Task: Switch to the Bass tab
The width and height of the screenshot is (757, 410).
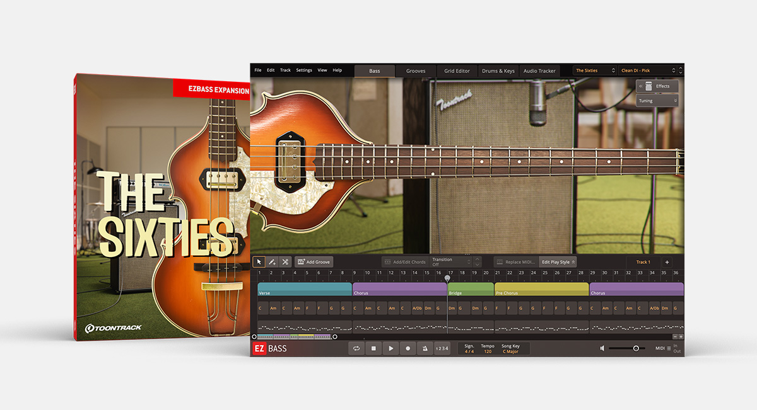Action: pos(375,71)
